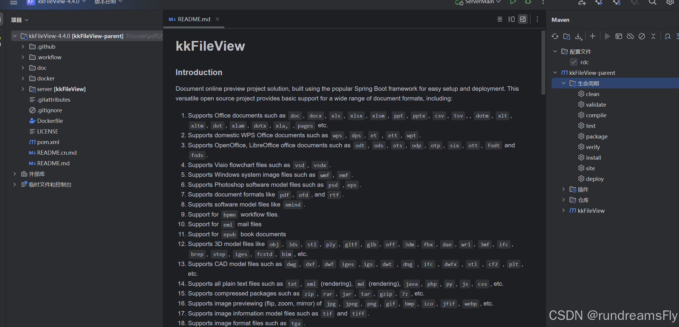
Task: Switch Markdown view to editor only
Action: click(500, 19)
